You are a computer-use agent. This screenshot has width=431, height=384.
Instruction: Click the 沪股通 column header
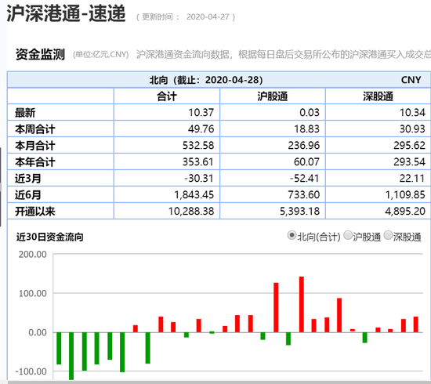point(273,96)
